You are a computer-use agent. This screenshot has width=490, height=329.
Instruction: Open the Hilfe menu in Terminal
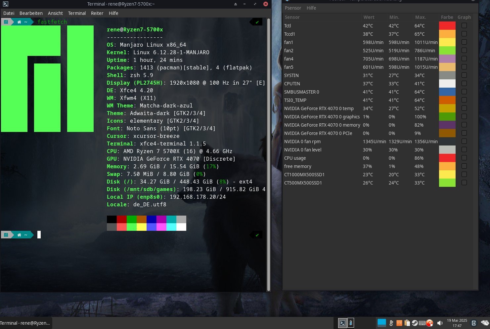(113, 13)
